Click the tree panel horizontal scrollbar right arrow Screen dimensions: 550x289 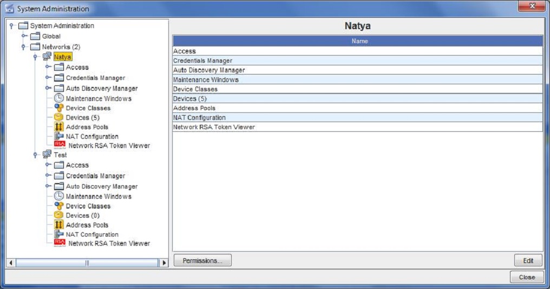(x=163, y=263)
